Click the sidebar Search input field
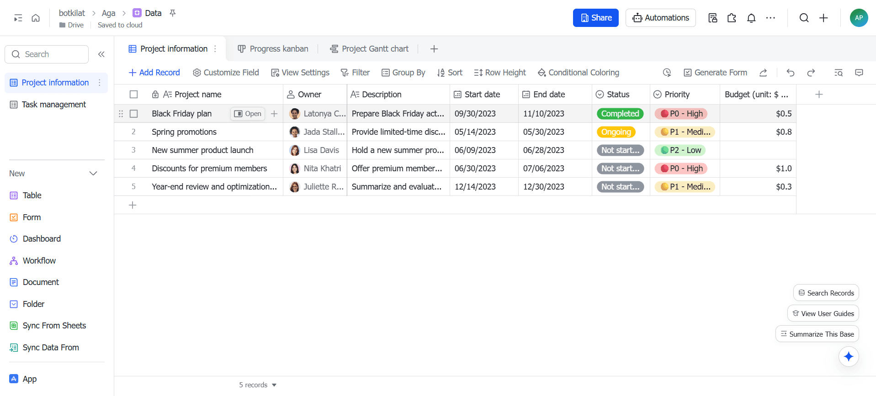876x396 pixels. [x=47, y=54]
